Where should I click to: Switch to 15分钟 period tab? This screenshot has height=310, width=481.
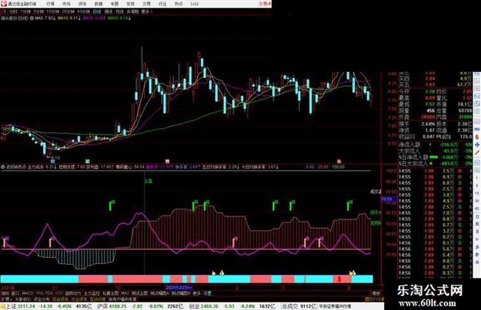pos(53,12)
